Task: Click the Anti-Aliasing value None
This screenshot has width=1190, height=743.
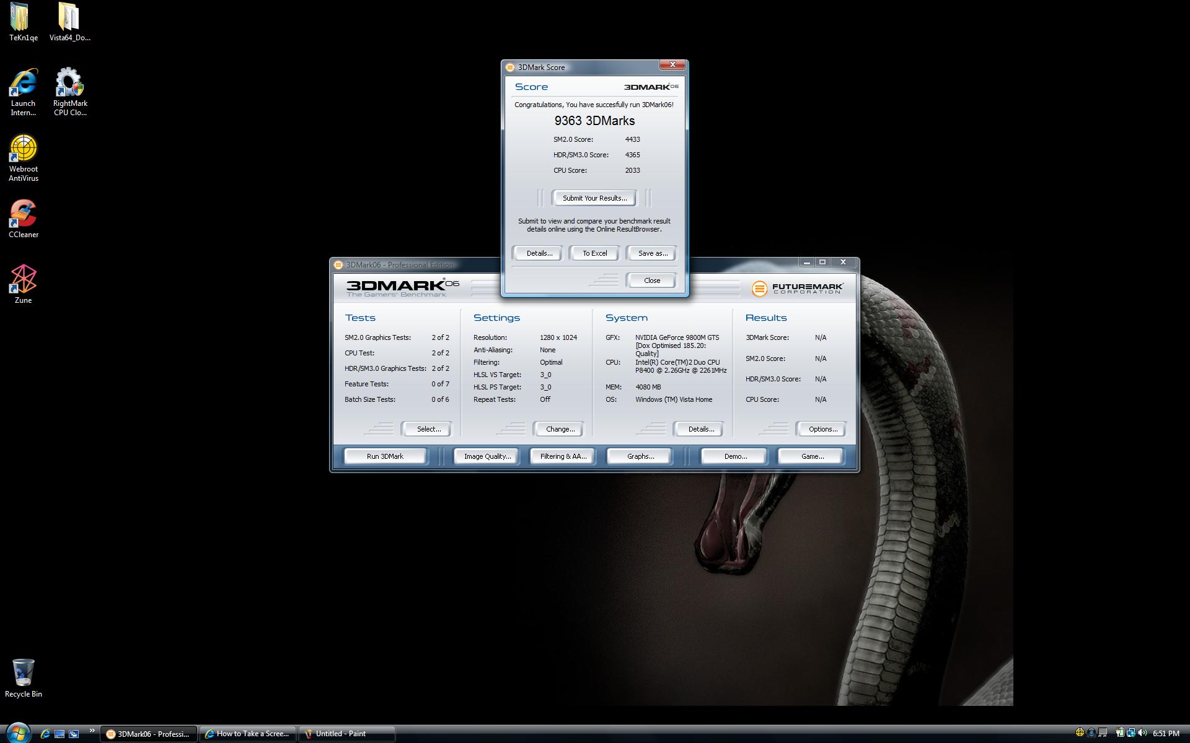Action: click(x=547, y=350)
